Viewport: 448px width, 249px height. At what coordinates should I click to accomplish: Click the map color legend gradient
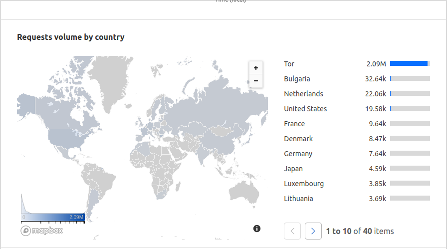[x=53, y=217]
